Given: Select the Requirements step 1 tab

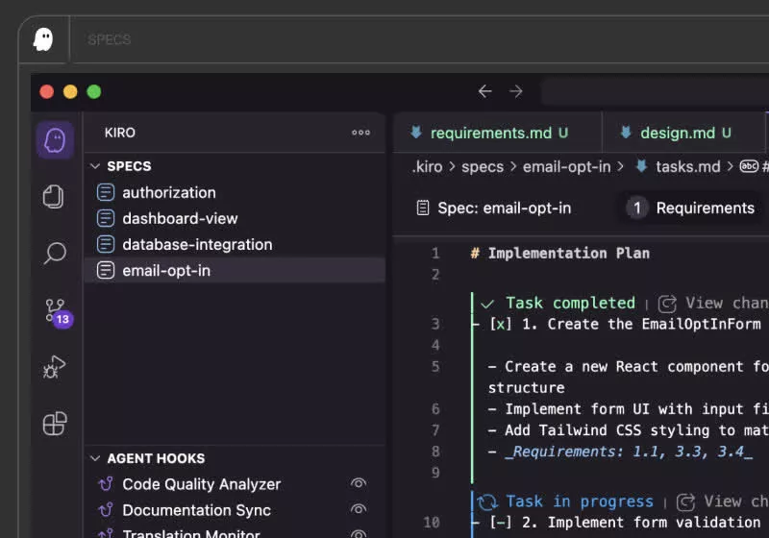Looking at the screenshot, I should tap(690, 208).
